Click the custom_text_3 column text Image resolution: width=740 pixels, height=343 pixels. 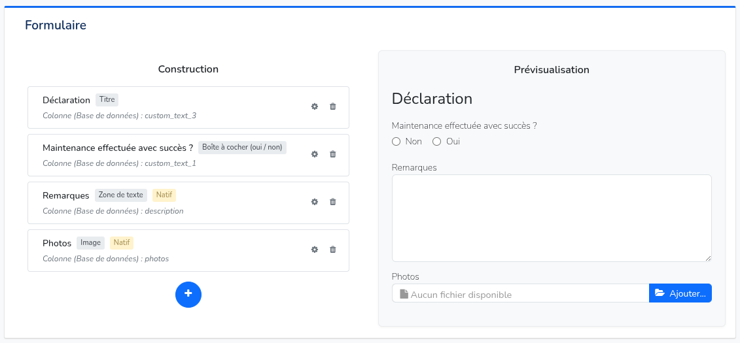pyautogui.click(x=170, y=116)
